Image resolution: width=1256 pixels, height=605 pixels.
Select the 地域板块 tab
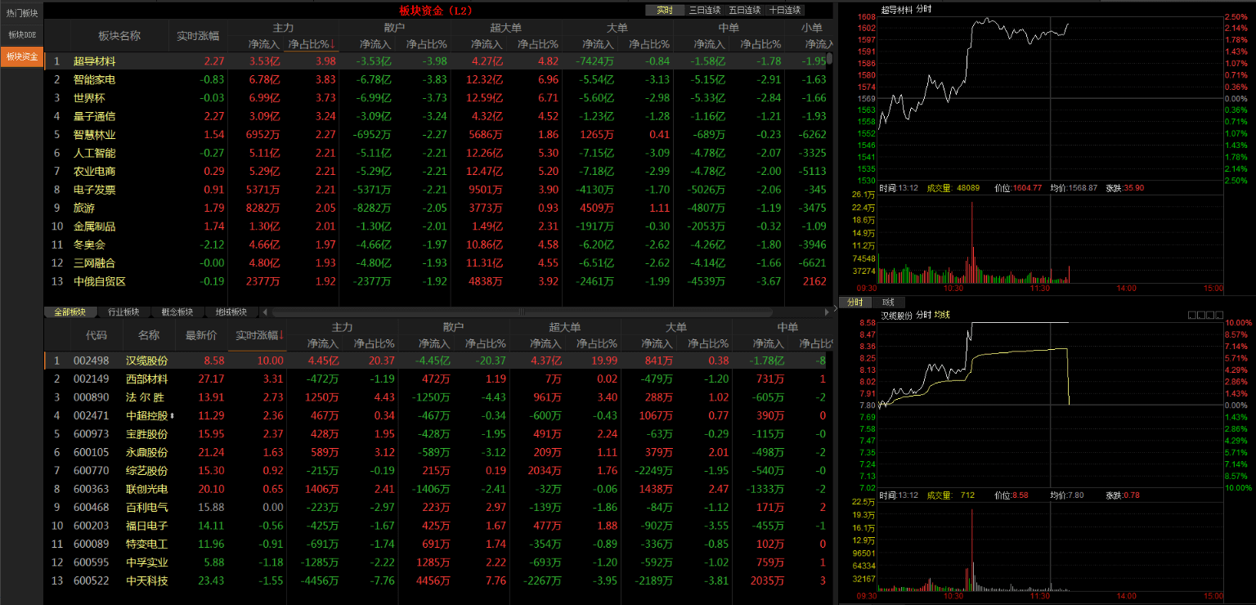click(231, 312)
